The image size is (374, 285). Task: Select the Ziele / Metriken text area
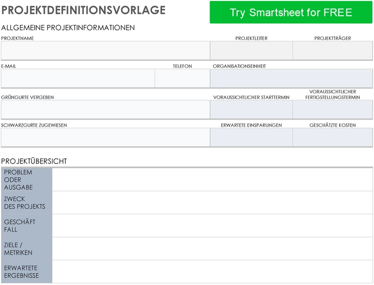212,249
